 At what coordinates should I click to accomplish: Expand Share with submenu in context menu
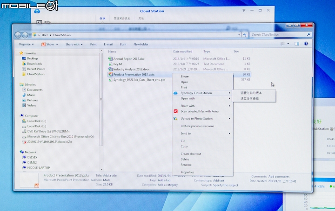pos(202,106)
